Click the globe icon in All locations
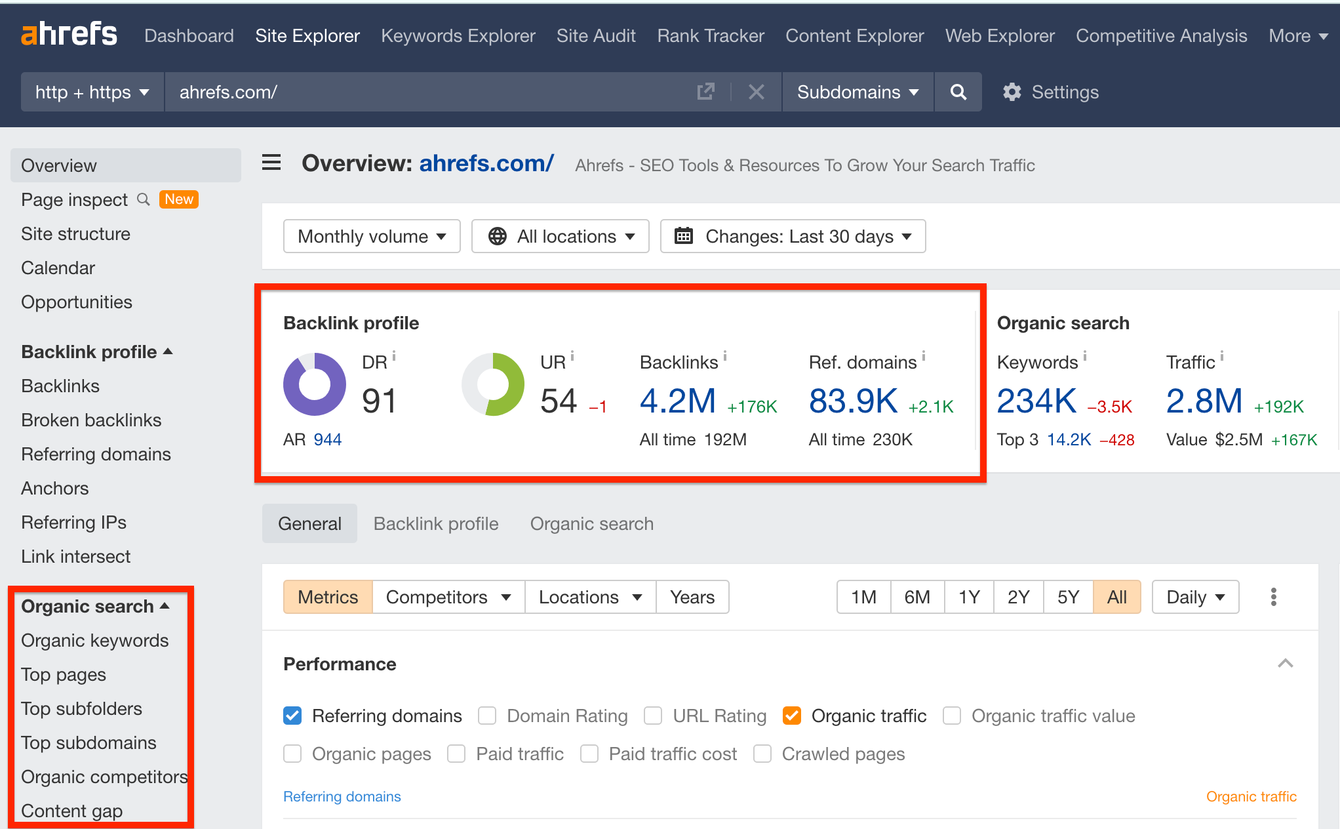Screen dimensions: 1340x829 [498, 236]
